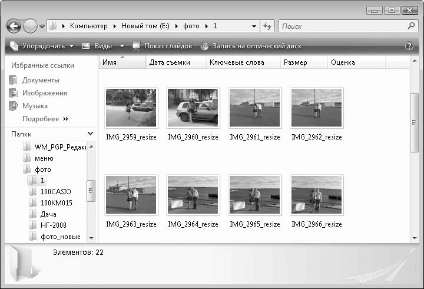
Task: Sort by Дата съемки column header
Action: click(175, 62)
